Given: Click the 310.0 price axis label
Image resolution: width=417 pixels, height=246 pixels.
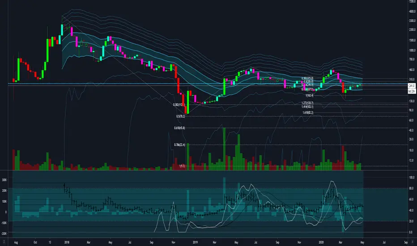Looking at the screenshot, I should point(412,80).
